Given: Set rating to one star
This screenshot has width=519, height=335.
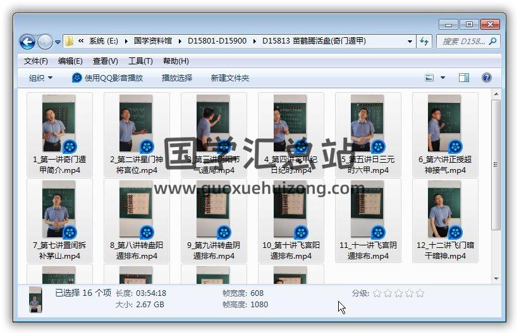Looking at the screenshot, I should (377, 293).
